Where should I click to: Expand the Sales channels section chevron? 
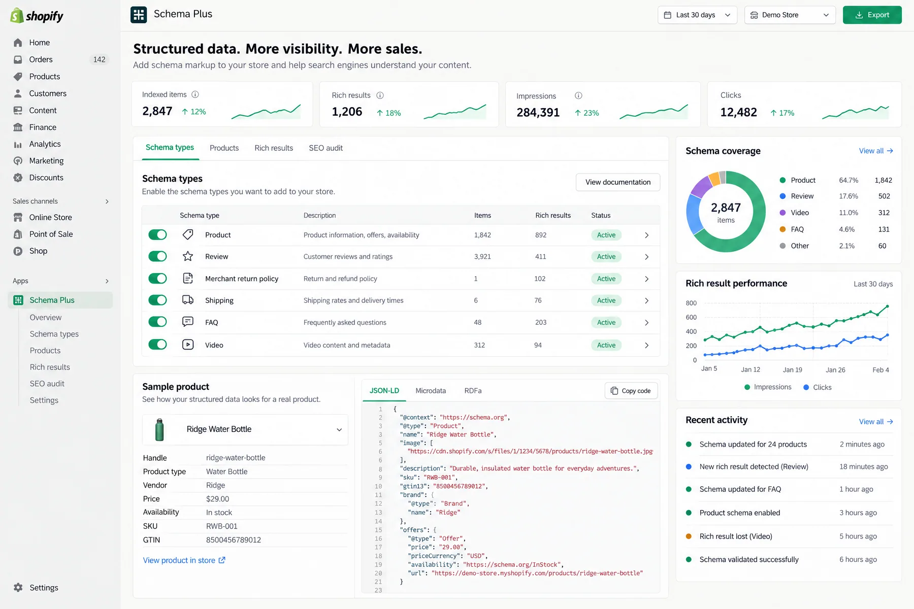[x=107, y=201]
